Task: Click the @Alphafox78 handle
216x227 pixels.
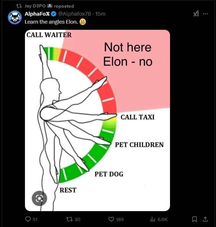Action: click(74, 14)
